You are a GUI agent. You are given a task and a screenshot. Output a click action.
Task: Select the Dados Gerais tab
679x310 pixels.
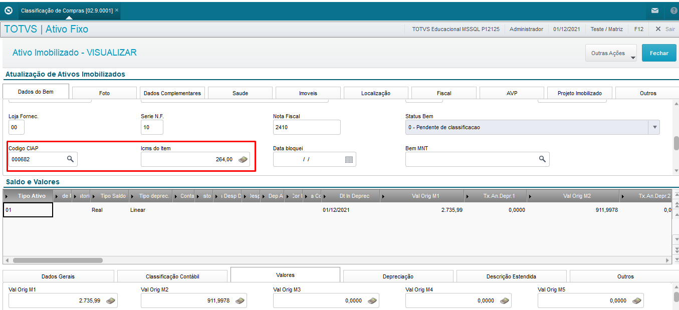pos(59,276)
